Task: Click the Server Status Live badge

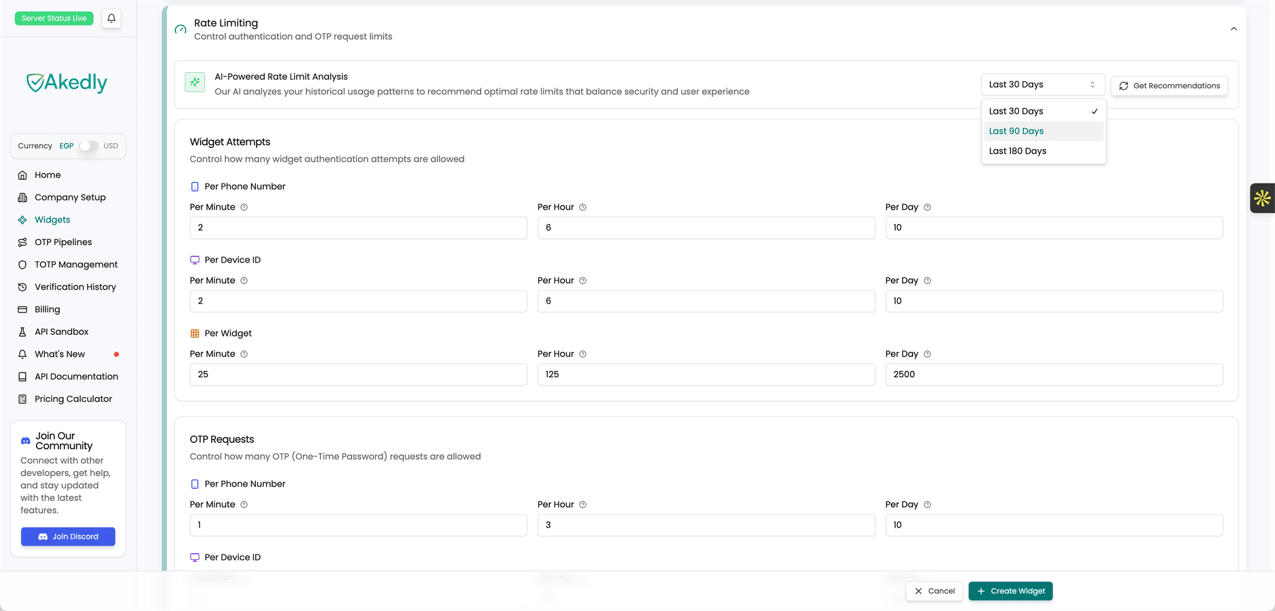Action: coord(54,19)
